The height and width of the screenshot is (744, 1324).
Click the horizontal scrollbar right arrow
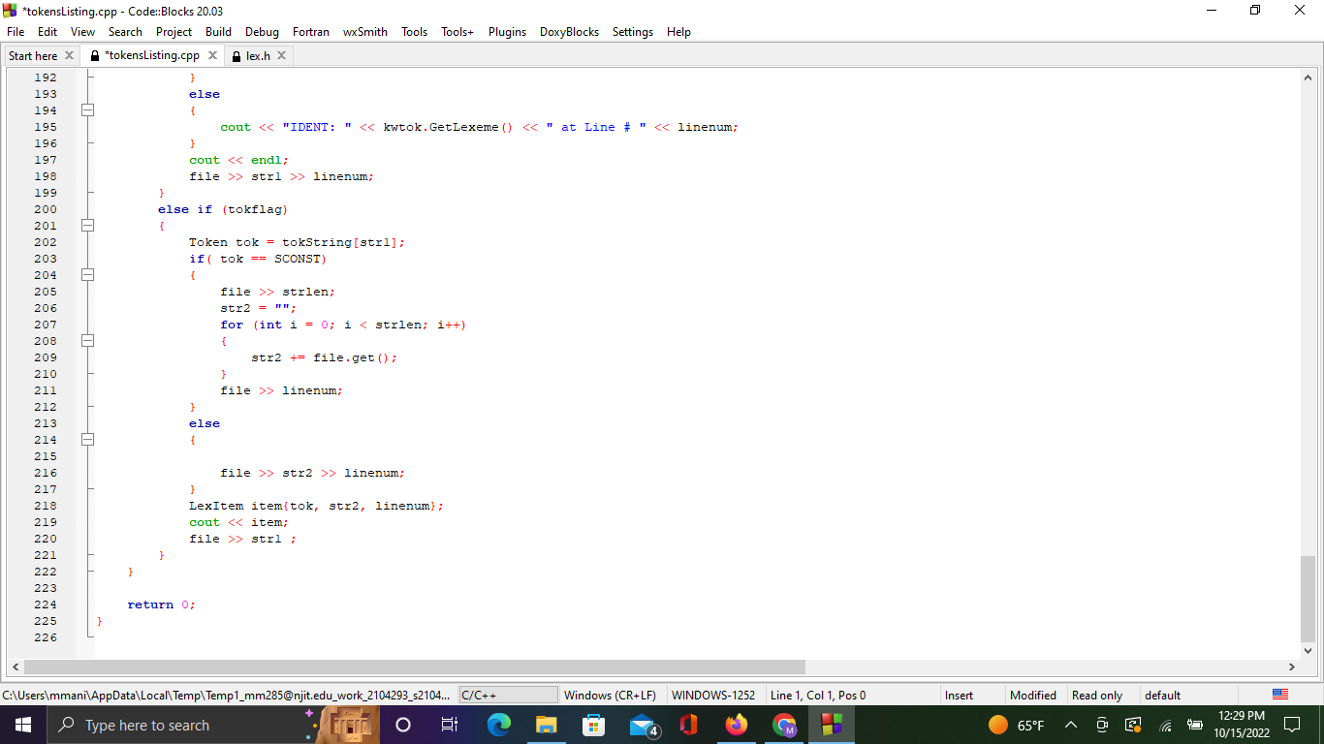tap(1292, 666)
